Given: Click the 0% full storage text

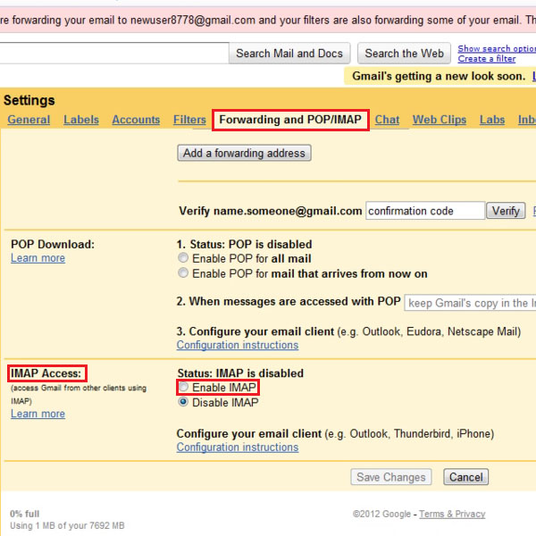Looking at the screenshot, I should click(x=25, y=514).
